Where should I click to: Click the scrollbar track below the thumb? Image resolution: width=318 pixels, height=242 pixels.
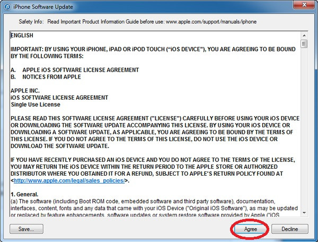pos(304,133)
